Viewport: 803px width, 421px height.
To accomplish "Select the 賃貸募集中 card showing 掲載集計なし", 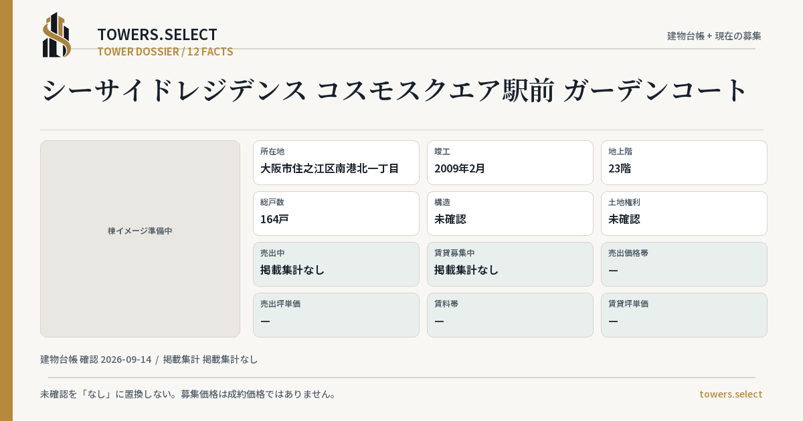I will 510,264.
